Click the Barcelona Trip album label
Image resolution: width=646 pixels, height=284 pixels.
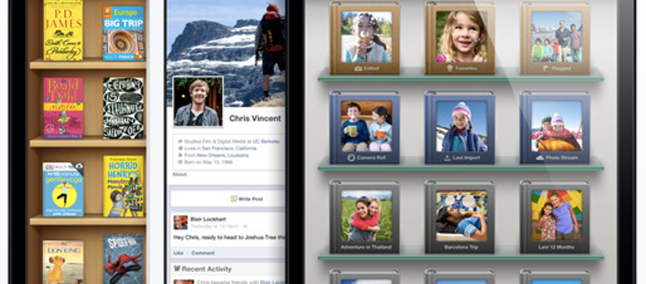pyautogui.click(x=460, y=247)
